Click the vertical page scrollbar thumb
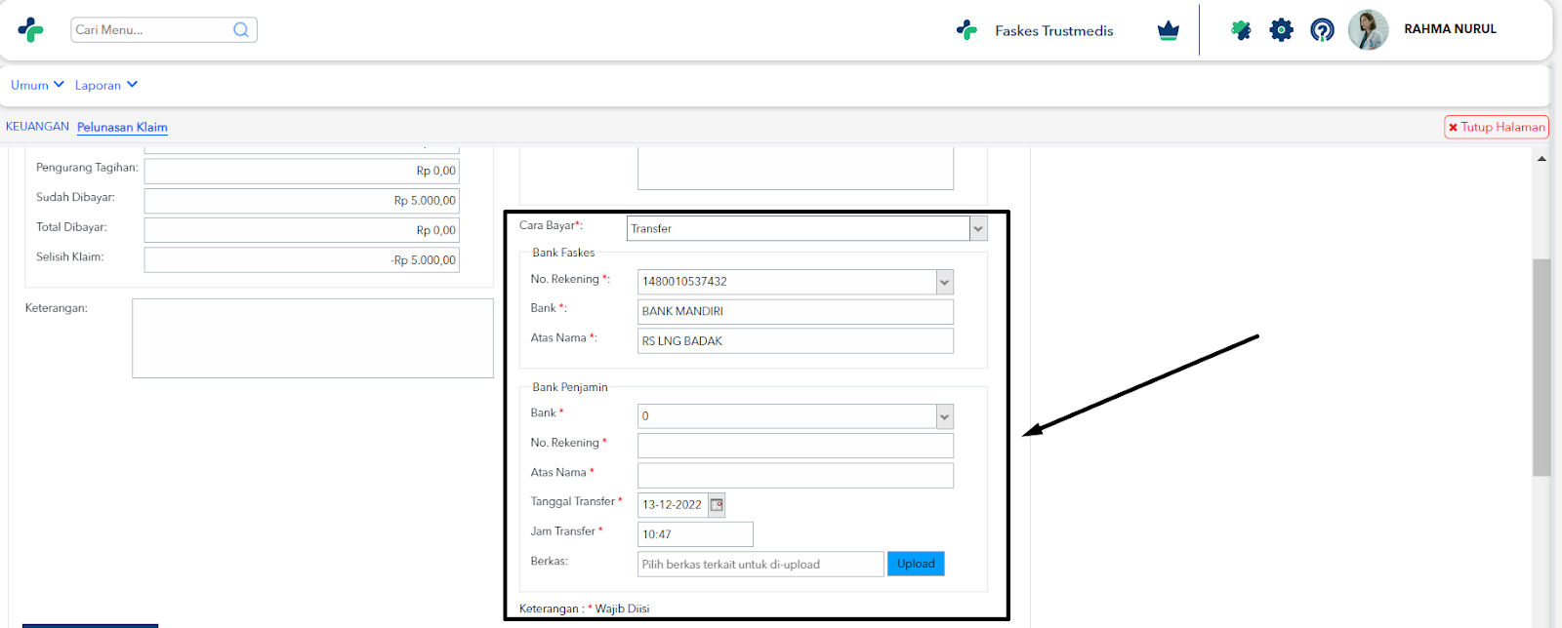Viewport: 1562px width, 628px height. pyautogui.click(x=1541, y=367)
